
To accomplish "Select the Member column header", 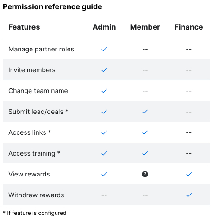I will pos(145,27).
